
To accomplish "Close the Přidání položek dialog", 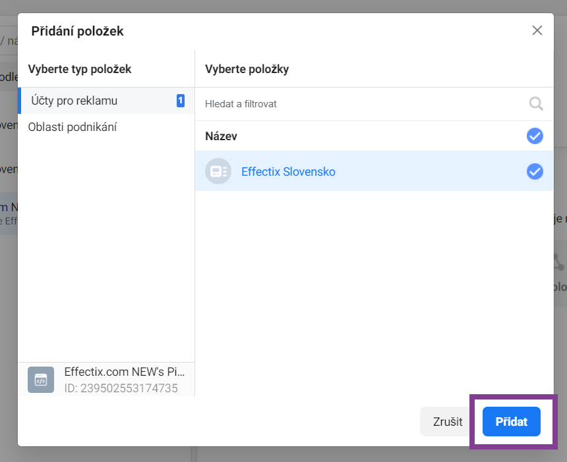I will click(537, 30).
